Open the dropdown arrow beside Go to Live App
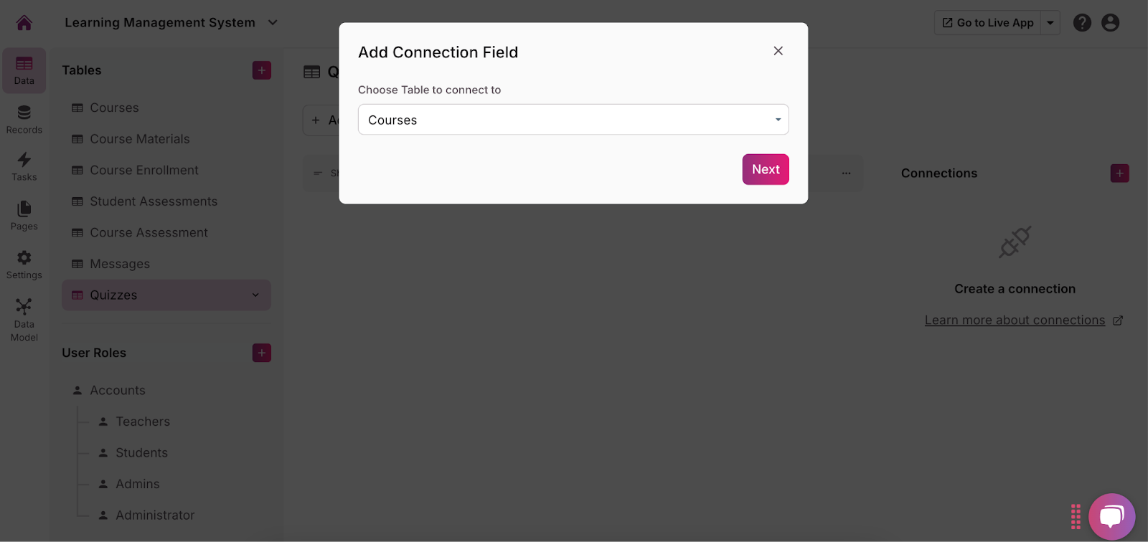This screenshot has width=1148, height=542. [1050, 23]
